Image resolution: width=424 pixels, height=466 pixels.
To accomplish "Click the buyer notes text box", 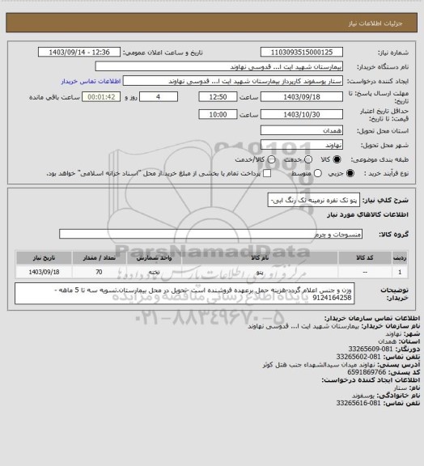I will [x=184, y=294].
